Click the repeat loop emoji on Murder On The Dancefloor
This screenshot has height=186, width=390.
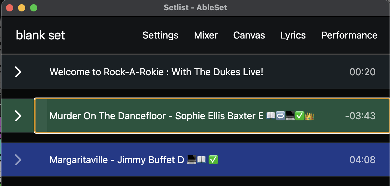pyautogui.click(x=280, y=116)
